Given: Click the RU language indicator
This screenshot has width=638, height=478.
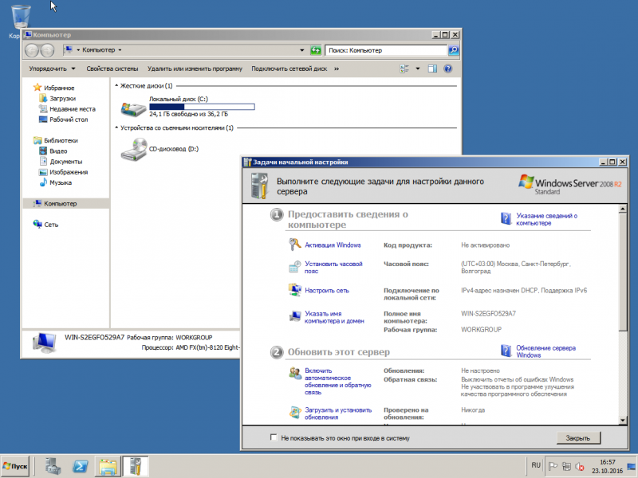Looking at the screenshot, I should pyautogui.click(x=536, y=465).
